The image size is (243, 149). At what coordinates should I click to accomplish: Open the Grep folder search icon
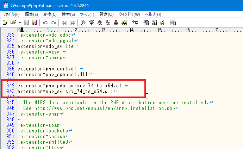coord(124,22)
